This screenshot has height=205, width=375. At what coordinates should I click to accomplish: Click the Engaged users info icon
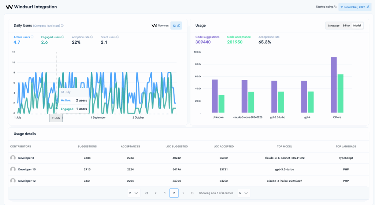point(63,37)
